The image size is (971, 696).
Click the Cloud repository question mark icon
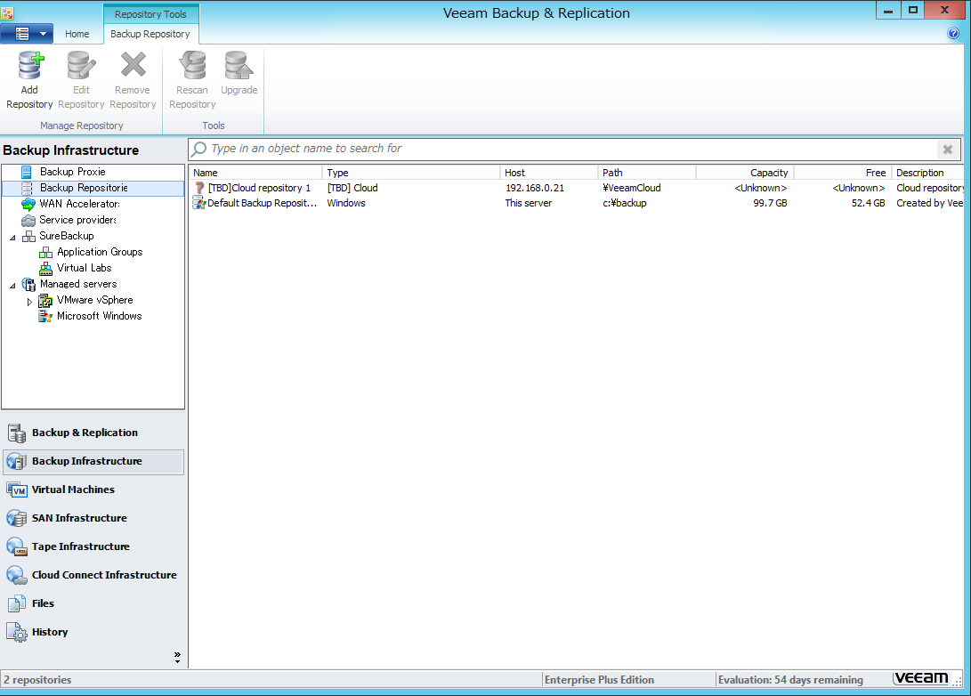pyautogui.click(x=199, y=188)
